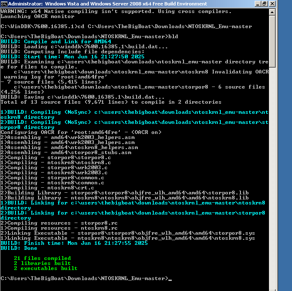Click the '21 files compiled' summary line
Image resolution: width=292 pixels, height=291 pixels.
click(x=42, y=258)
